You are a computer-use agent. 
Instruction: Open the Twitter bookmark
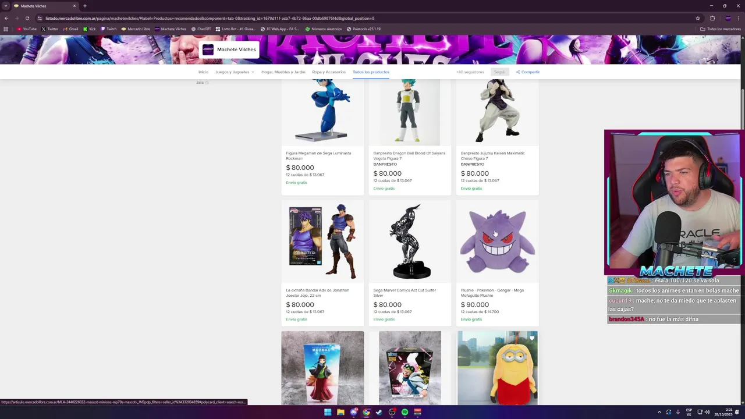pyautogui.click(x=49, y=29)
